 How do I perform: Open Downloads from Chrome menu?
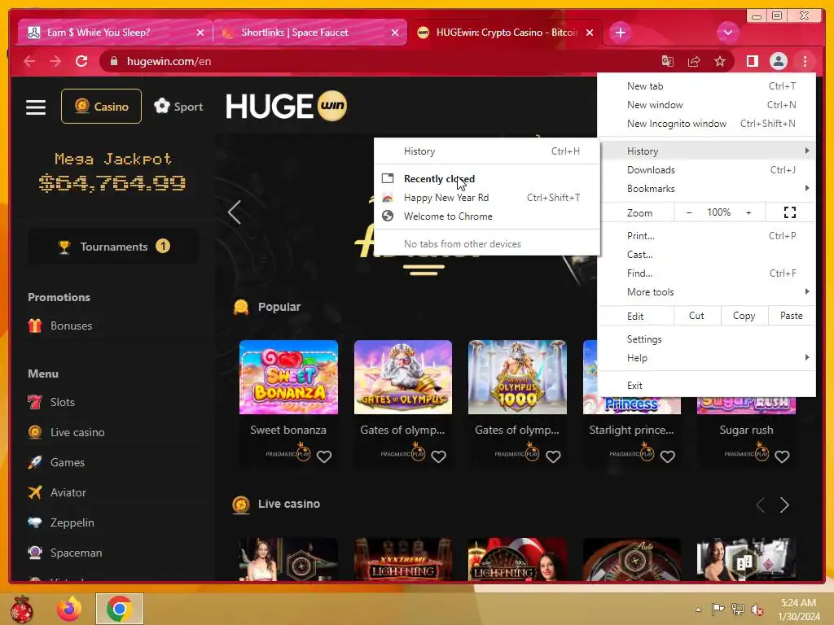coord(706,170)
